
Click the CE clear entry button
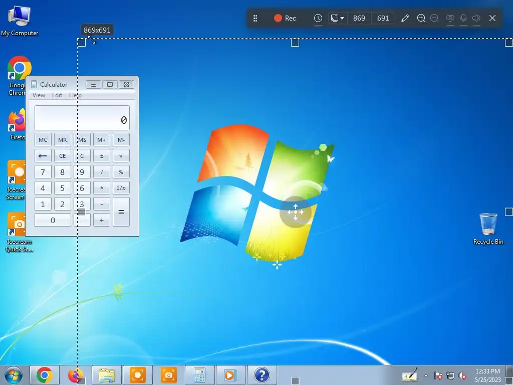[x=63, y=156]
